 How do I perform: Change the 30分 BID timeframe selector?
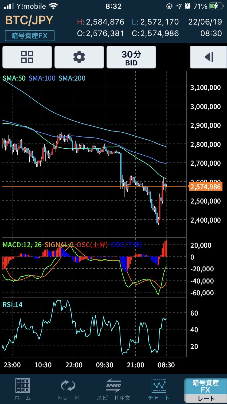(x=131, y=57)
